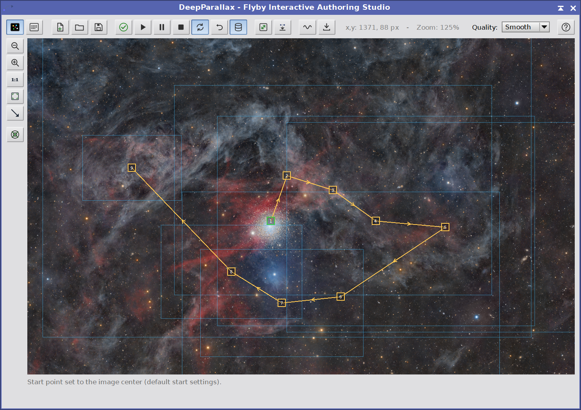The width and height of the screenshot is (581, 410).
Task: Open a project with the folder icon
Action: click(79, 27)
